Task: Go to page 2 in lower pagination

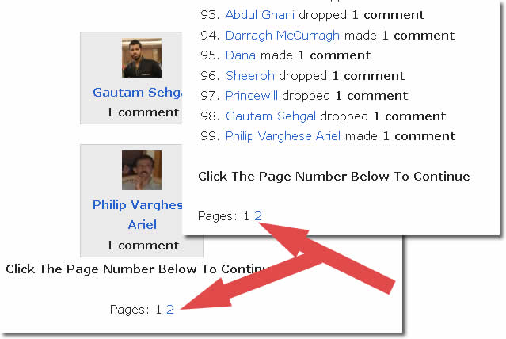Action: click(170, 310)
